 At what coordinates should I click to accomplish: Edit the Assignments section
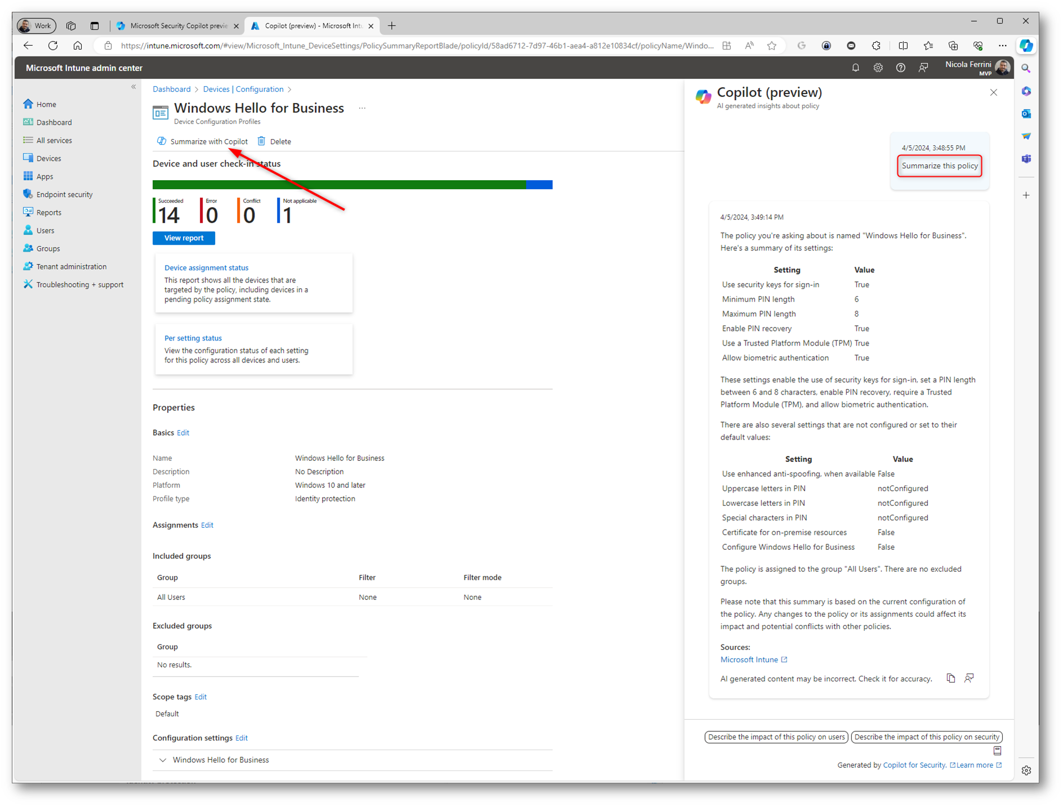pos(207,525)
